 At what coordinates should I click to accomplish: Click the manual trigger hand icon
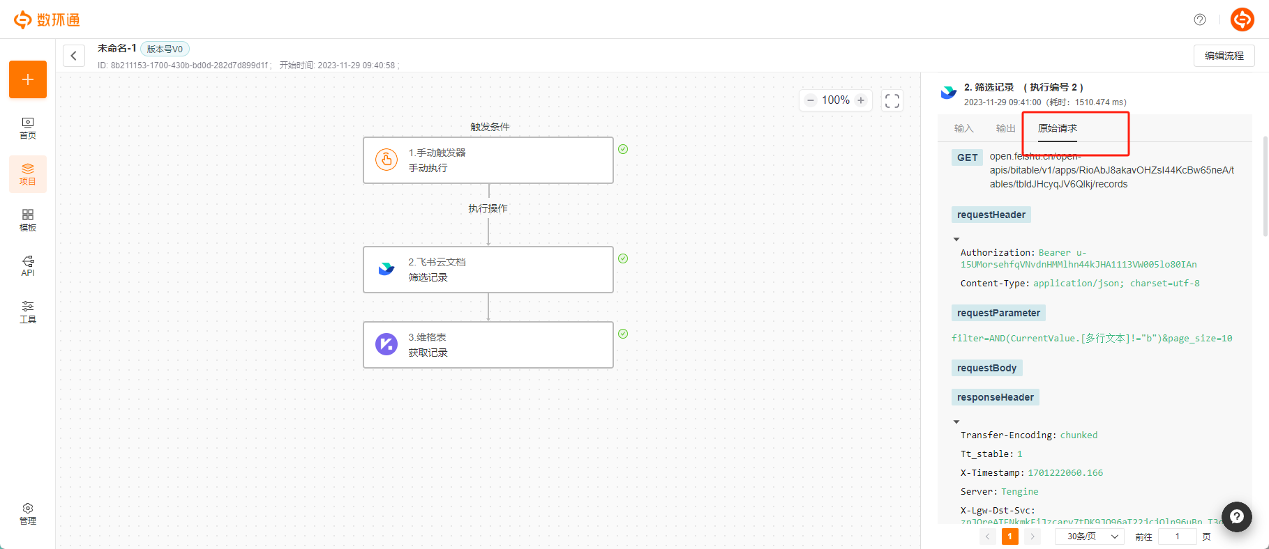coord(386,160)
